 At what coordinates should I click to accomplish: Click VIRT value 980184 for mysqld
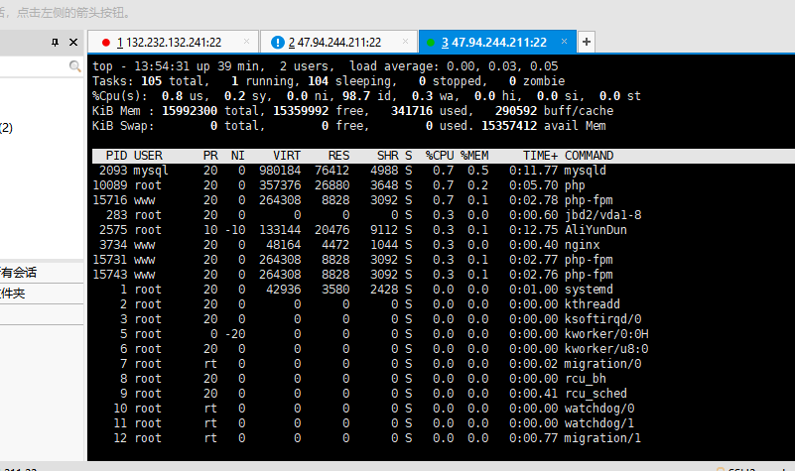coord(280,171)
